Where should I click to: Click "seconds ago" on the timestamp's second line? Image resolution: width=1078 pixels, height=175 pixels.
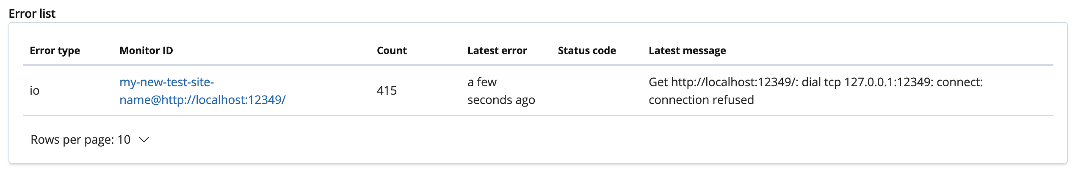[x=501, y=100]
